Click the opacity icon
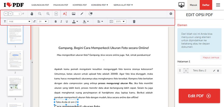This screenshot has height=107, width=224. (x=111, y=22)
